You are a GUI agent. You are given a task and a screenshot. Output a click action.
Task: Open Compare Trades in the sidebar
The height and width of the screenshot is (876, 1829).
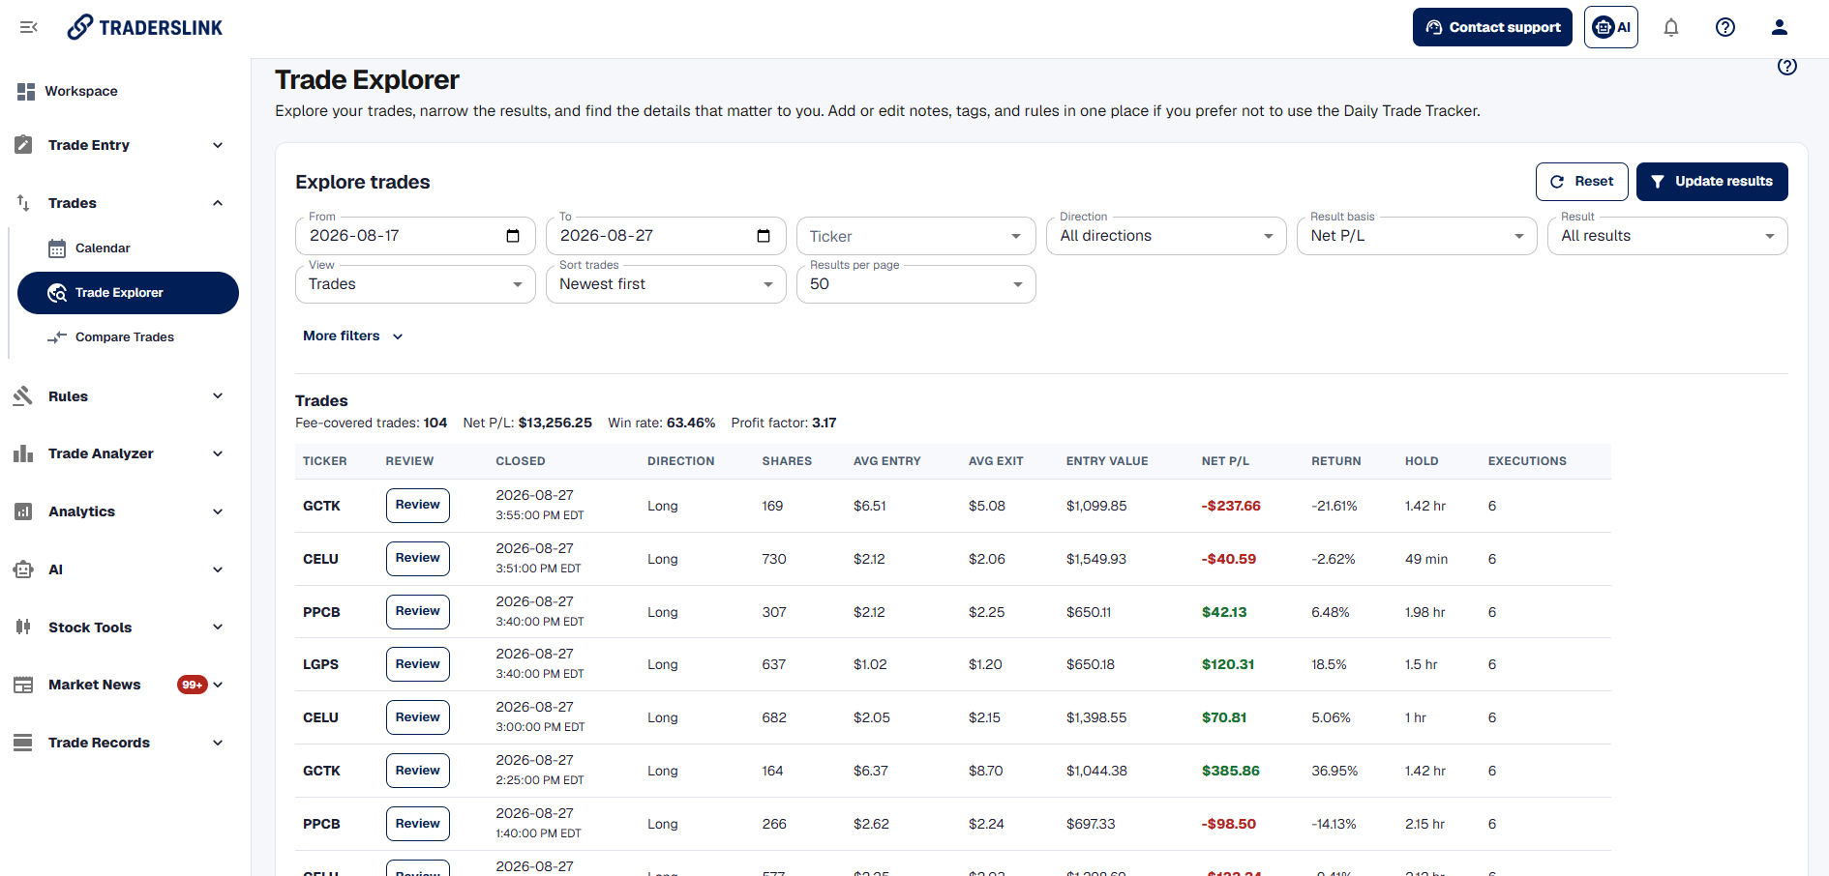(125, 337)
